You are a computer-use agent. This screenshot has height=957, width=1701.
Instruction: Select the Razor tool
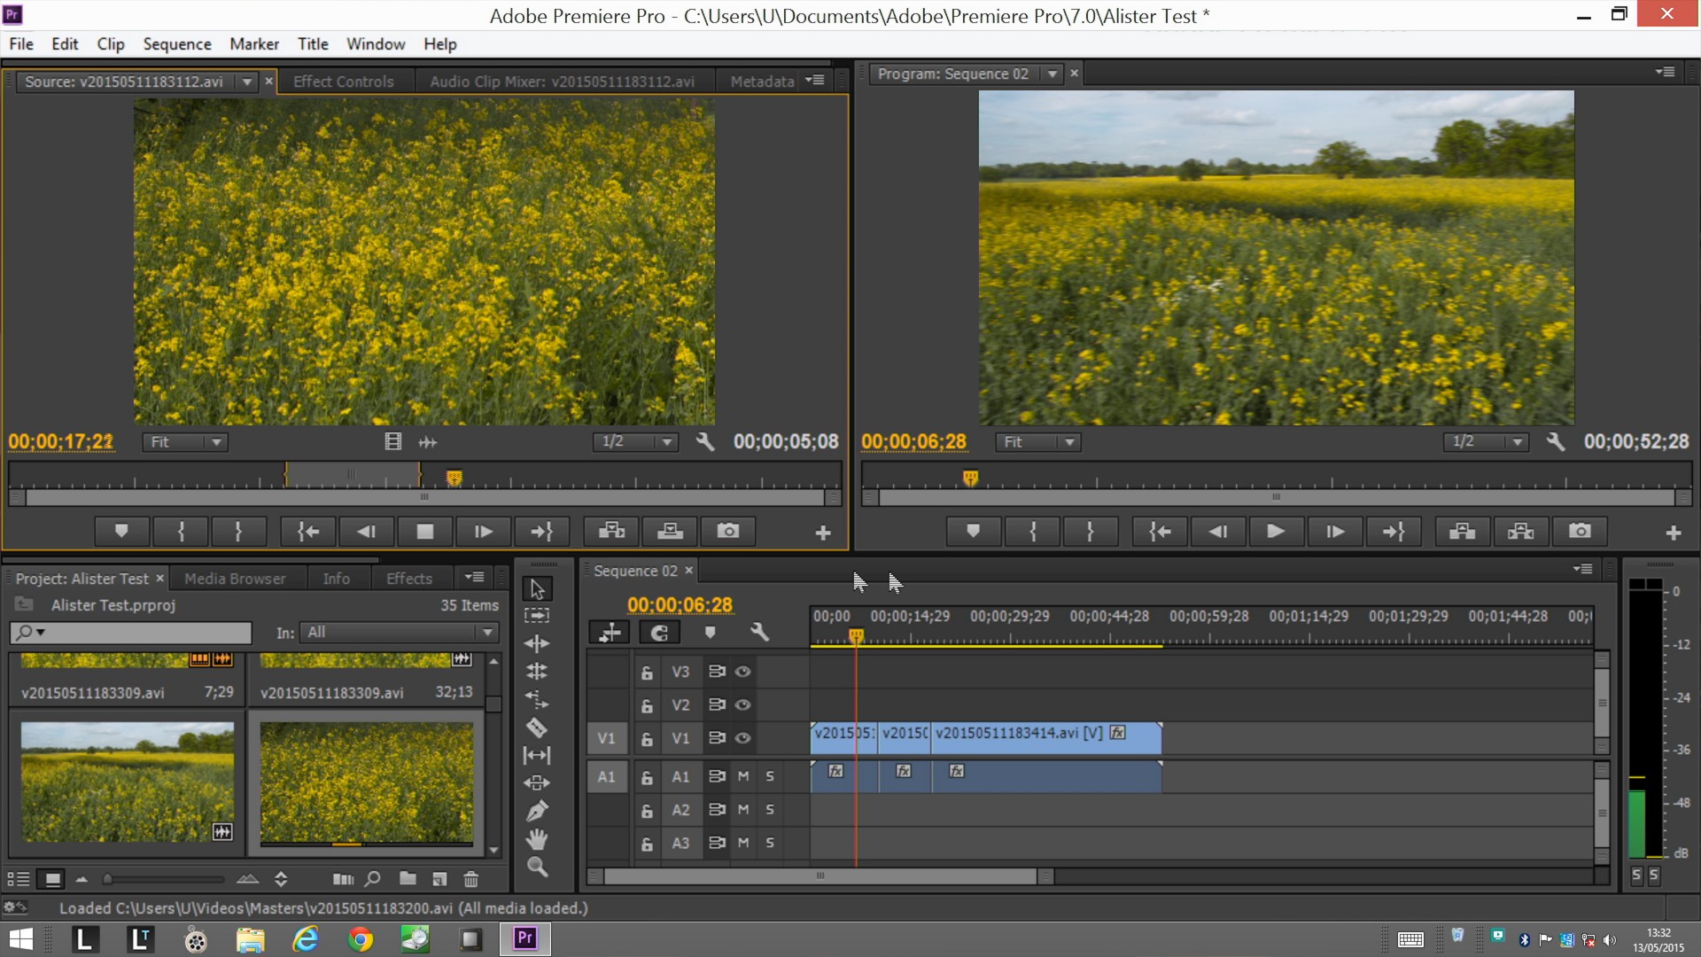(x=537, y=727)
